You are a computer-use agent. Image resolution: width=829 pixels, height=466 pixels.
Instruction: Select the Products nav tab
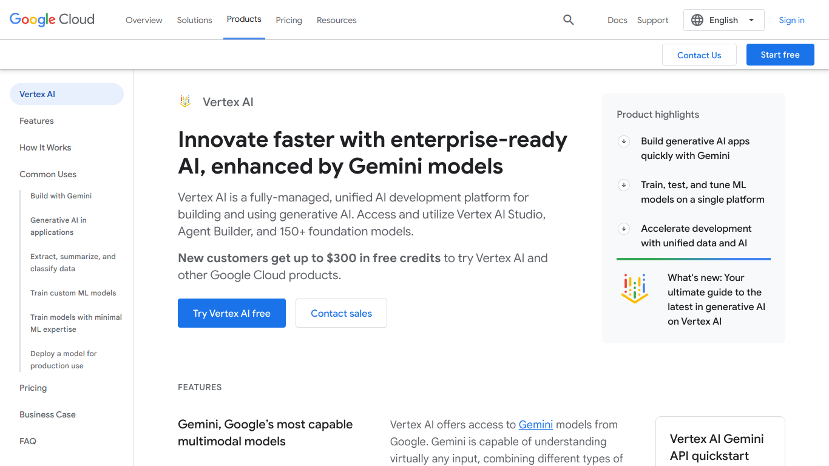(244, 19)
